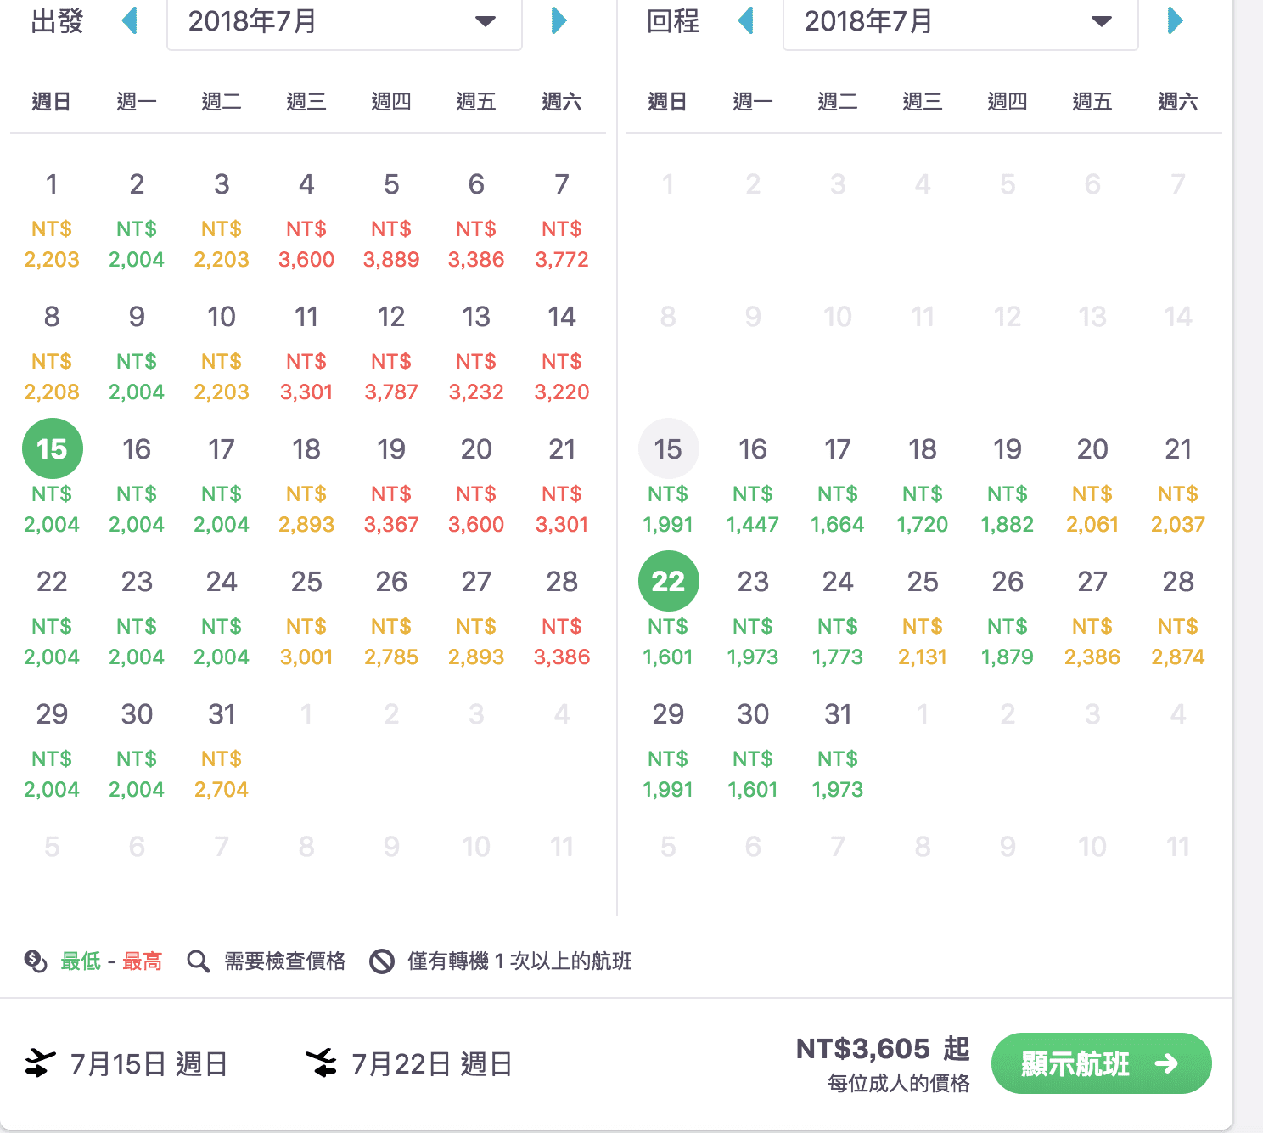
Task: Click the NT$3,605 起 price text
Action: click(883, 1049)
